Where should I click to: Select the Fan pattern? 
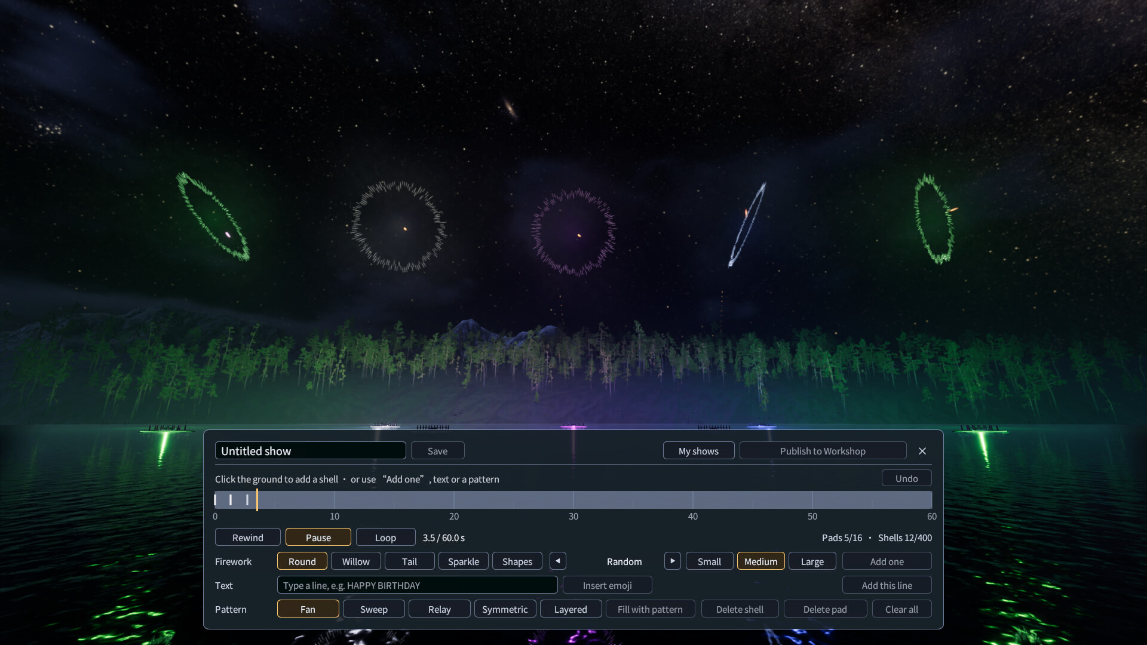pyautogui.click(x=308, y=609)
